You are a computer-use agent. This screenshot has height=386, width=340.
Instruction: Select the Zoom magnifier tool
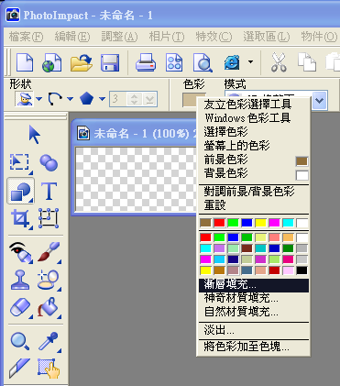(20, 341)
